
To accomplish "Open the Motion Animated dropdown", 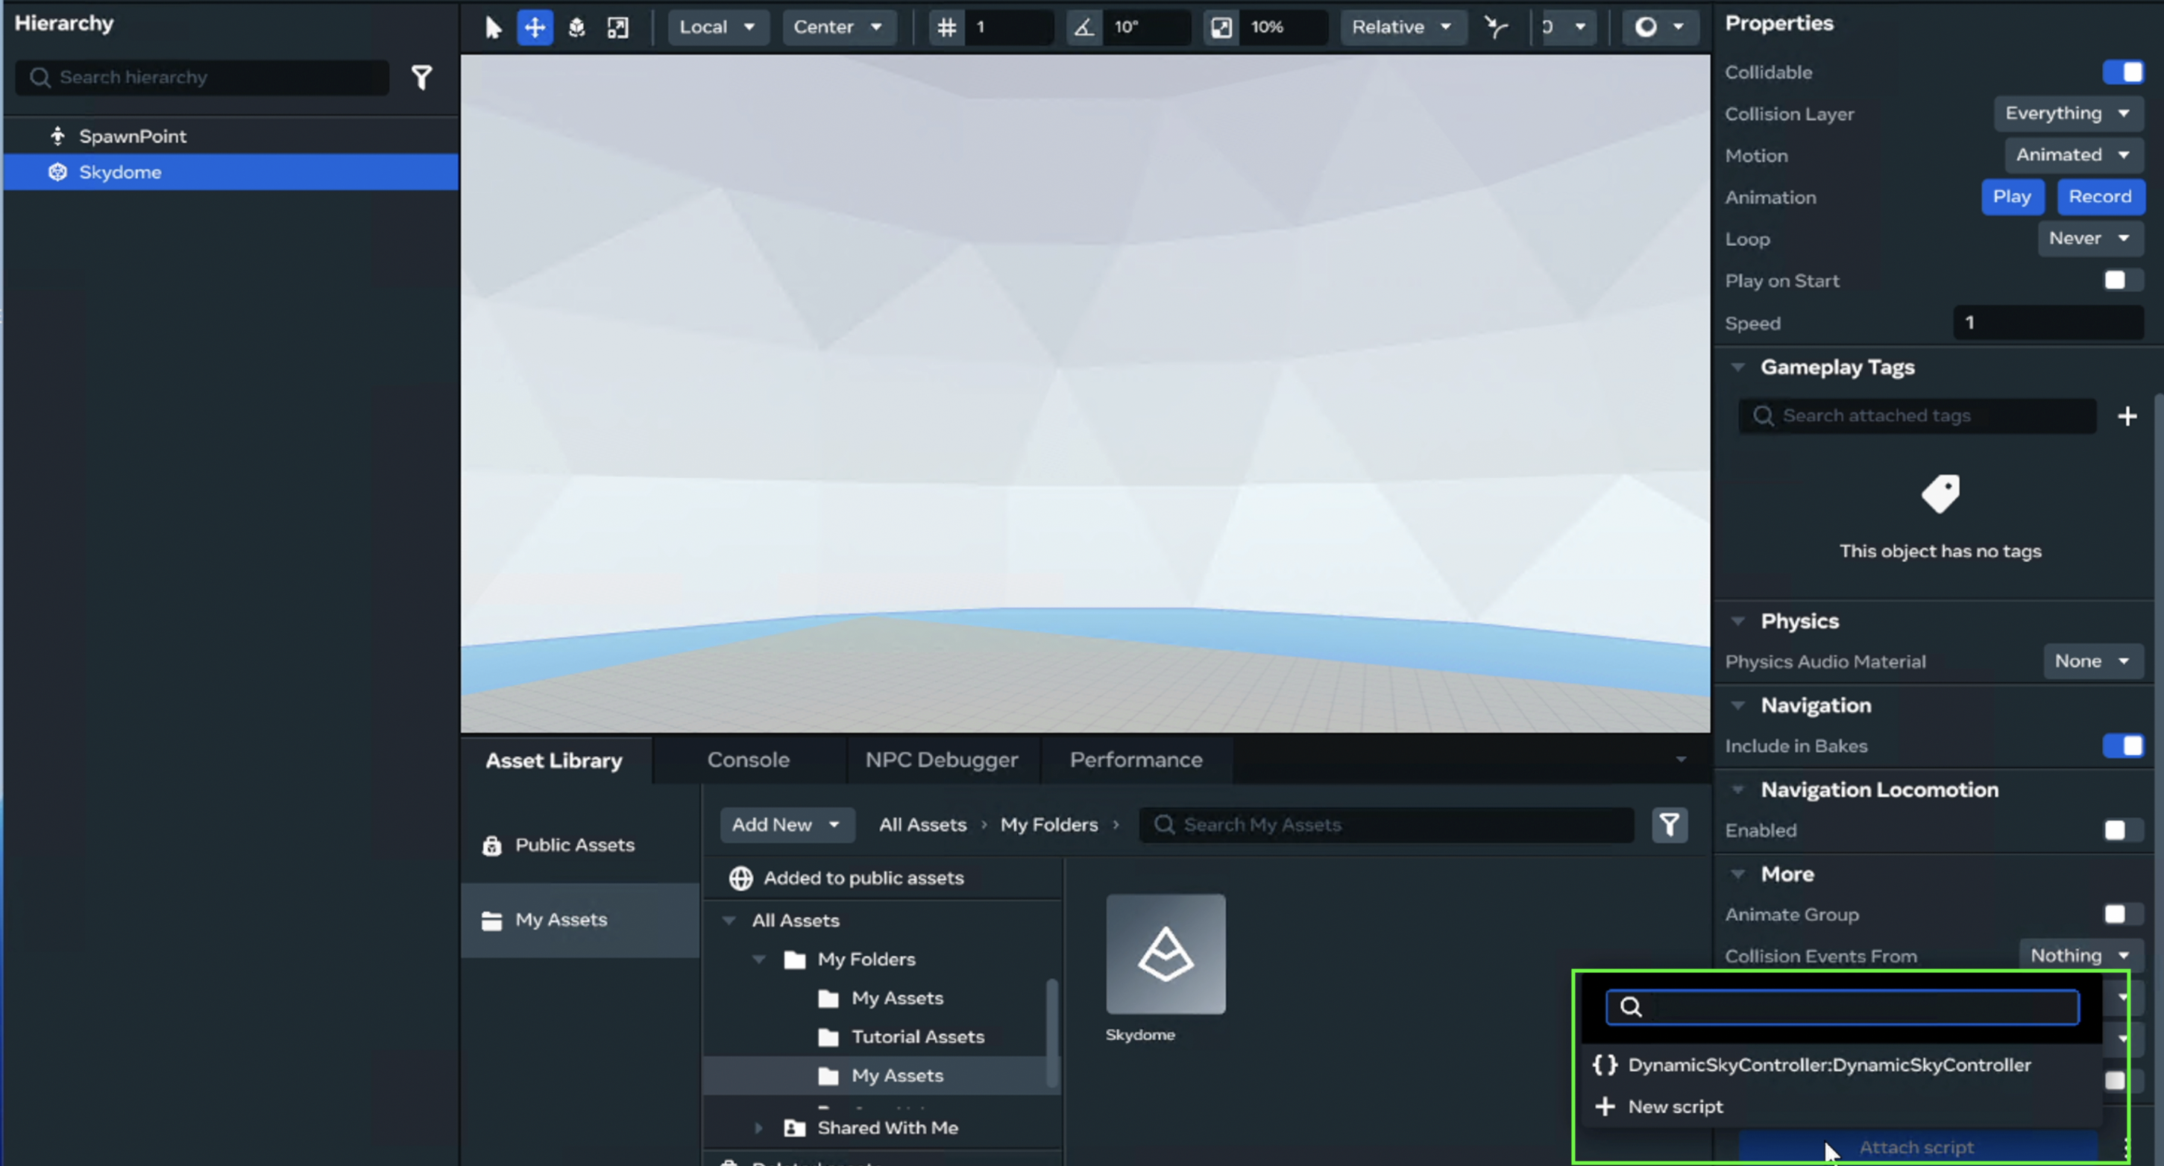I will 2072,154.
